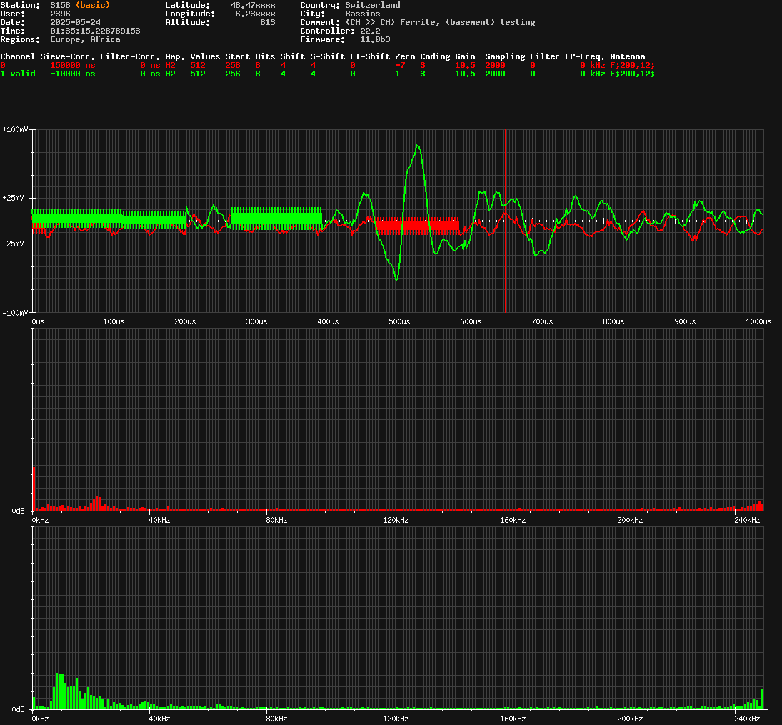Click the "Coding" column header
This screenshot has width=782, height=725.
pos(435,56)
